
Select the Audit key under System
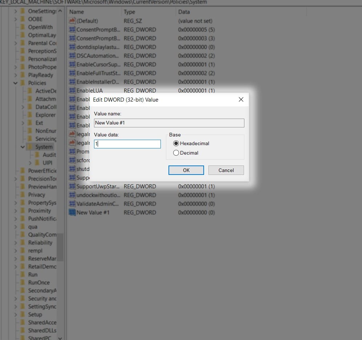pos(49,155)
